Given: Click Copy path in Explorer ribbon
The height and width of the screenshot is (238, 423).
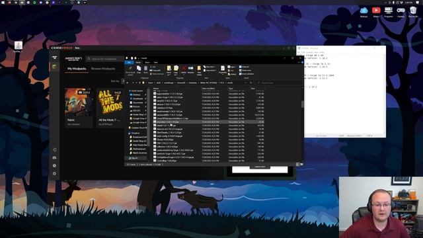Looking at the screenshot, I should [155, 70].
